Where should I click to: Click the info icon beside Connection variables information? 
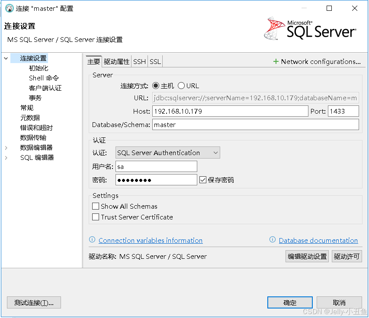[92, 239]
